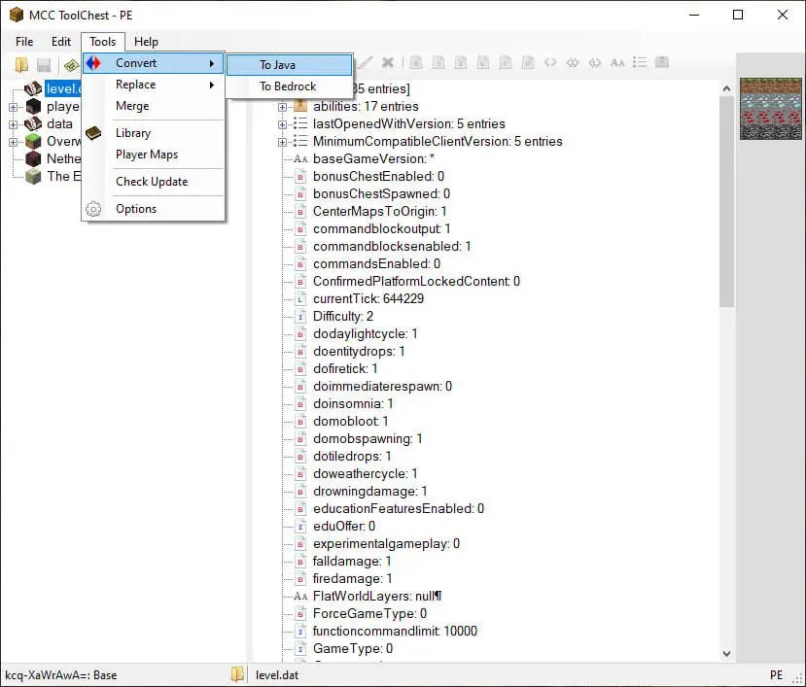The image size is (806, 687).
Task: Click the AA string tag toolbar icon
Action: pos(617,63)
